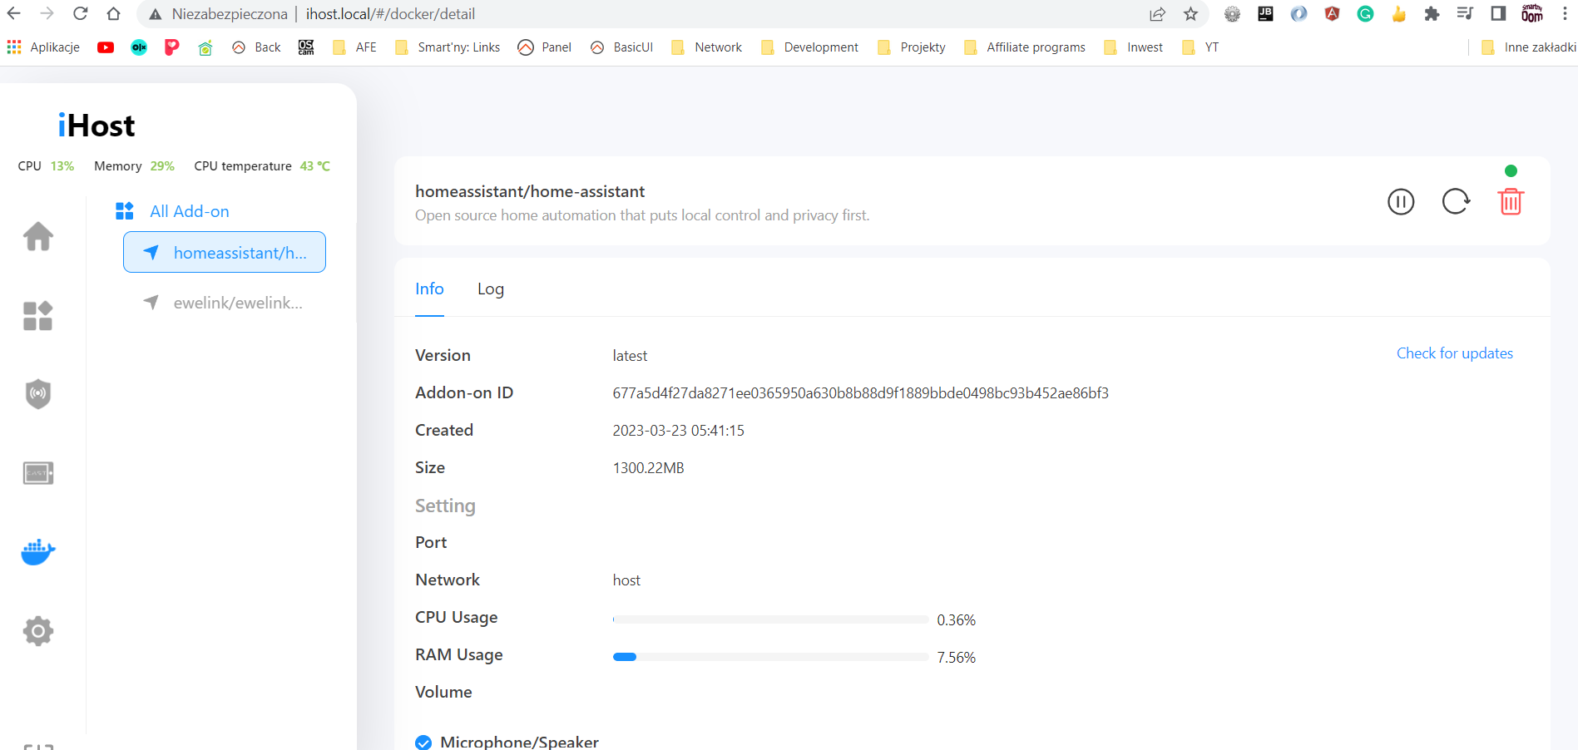The height and width of the screenshot is (750, 1578).
Task: Reload the page in browser
Action: tap(80, 14)
